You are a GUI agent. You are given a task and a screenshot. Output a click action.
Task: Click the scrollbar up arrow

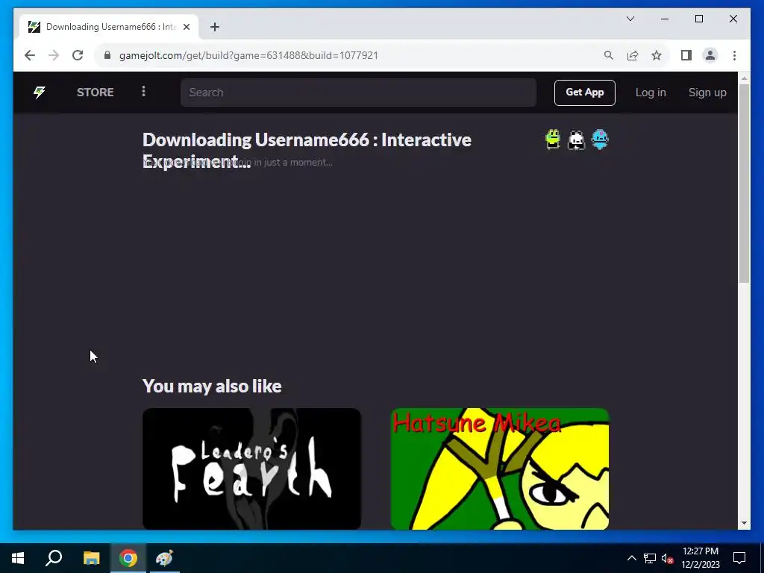click(x=744, y=78)
